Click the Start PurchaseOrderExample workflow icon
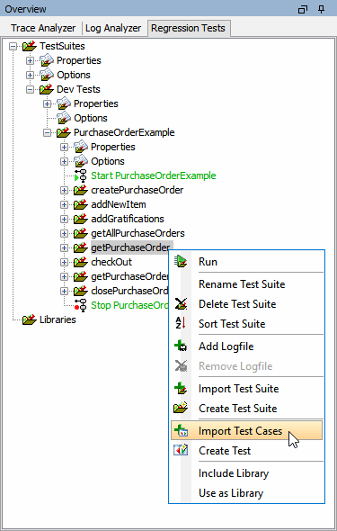This screenshot has width=337, height=531. pyautogui.click(x=81, y=175)
